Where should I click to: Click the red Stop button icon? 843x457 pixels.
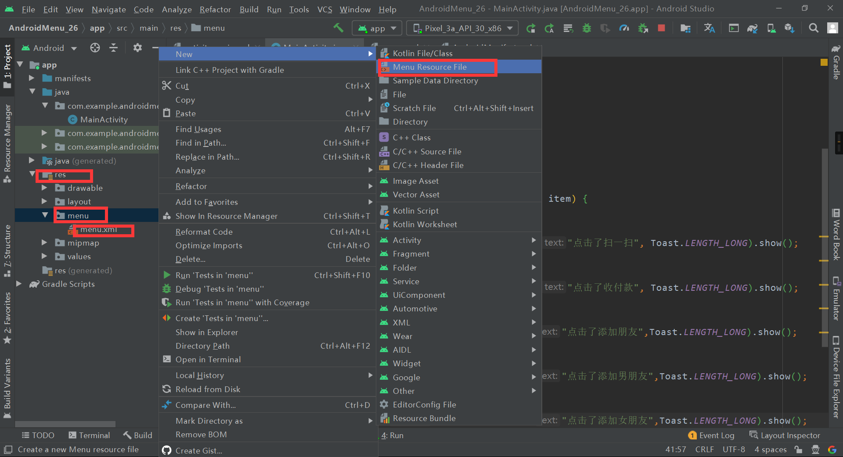(x=661, y=28)
